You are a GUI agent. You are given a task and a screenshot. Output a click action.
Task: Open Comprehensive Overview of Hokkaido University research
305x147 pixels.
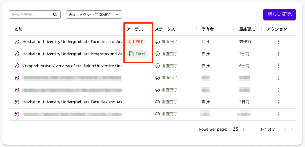pos(72,66)
